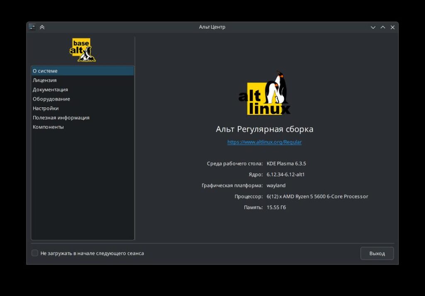This screenshot has width=425, height=296.
Task: Switch to the 'Документация' section
Action: click(83, 90)
